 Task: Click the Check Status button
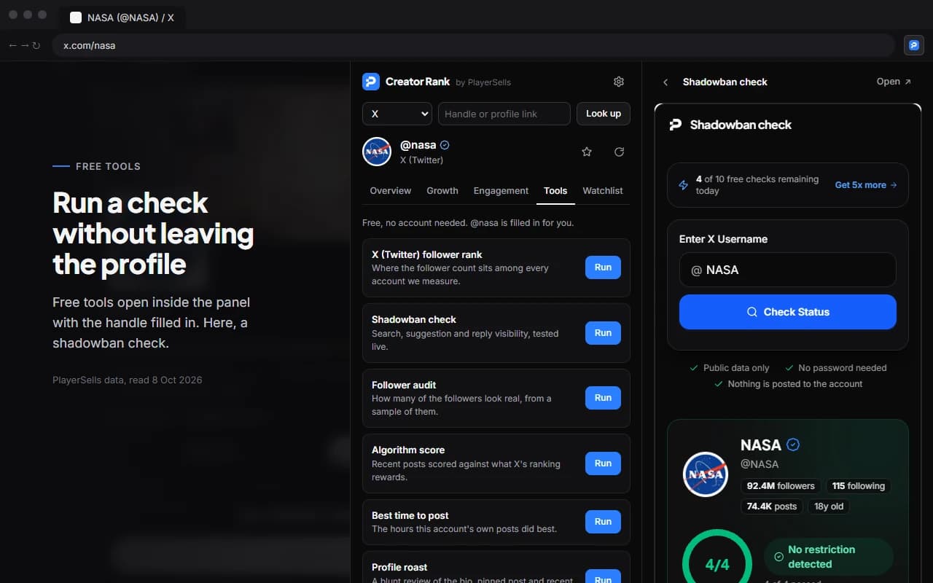pyautogui.click(x=787, y=312)
